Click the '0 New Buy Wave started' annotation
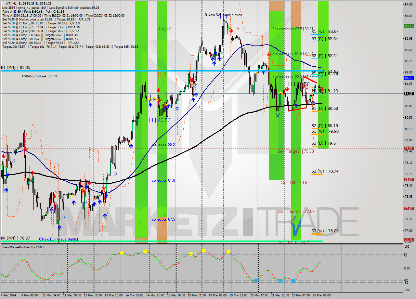 point(58,239)
